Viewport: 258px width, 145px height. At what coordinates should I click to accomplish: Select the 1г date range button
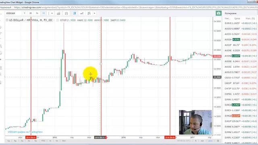(x=50, y=141)
